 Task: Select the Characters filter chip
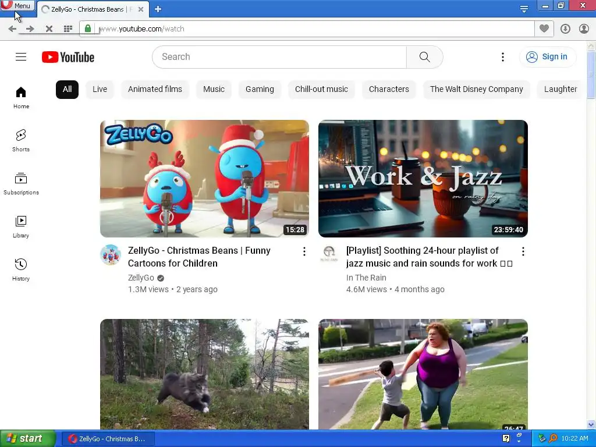pos(389,89)
